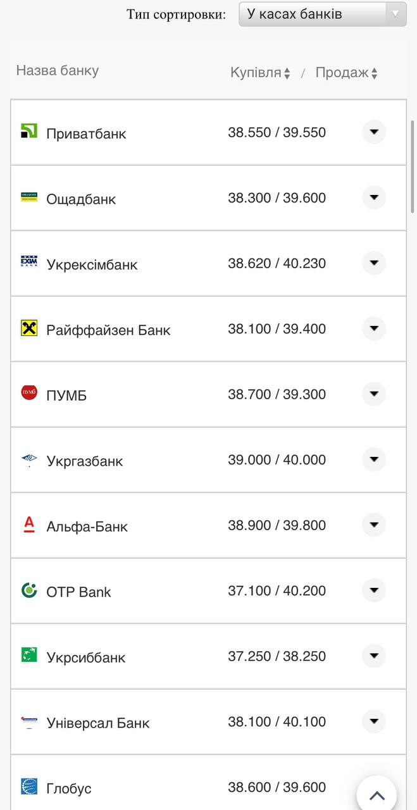Sort the list by Продаж column
This screenshot has height=810, width=417.
point(346,73)
